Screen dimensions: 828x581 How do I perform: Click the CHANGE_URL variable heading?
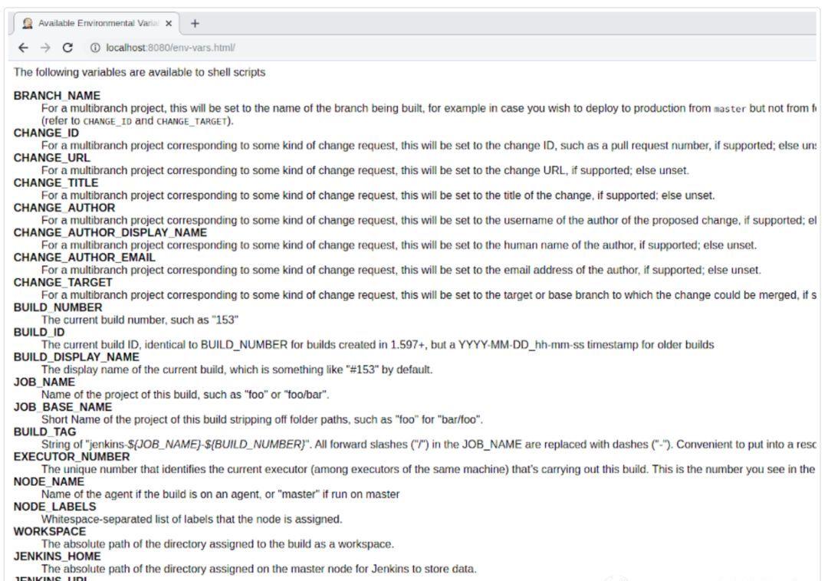point(52,158)
